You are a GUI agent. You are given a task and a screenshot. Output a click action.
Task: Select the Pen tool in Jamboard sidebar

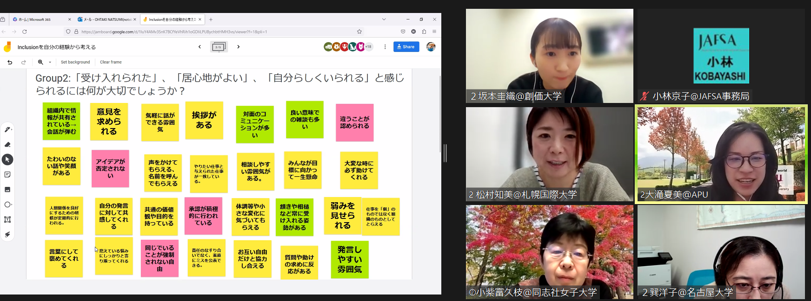(7, 129)
